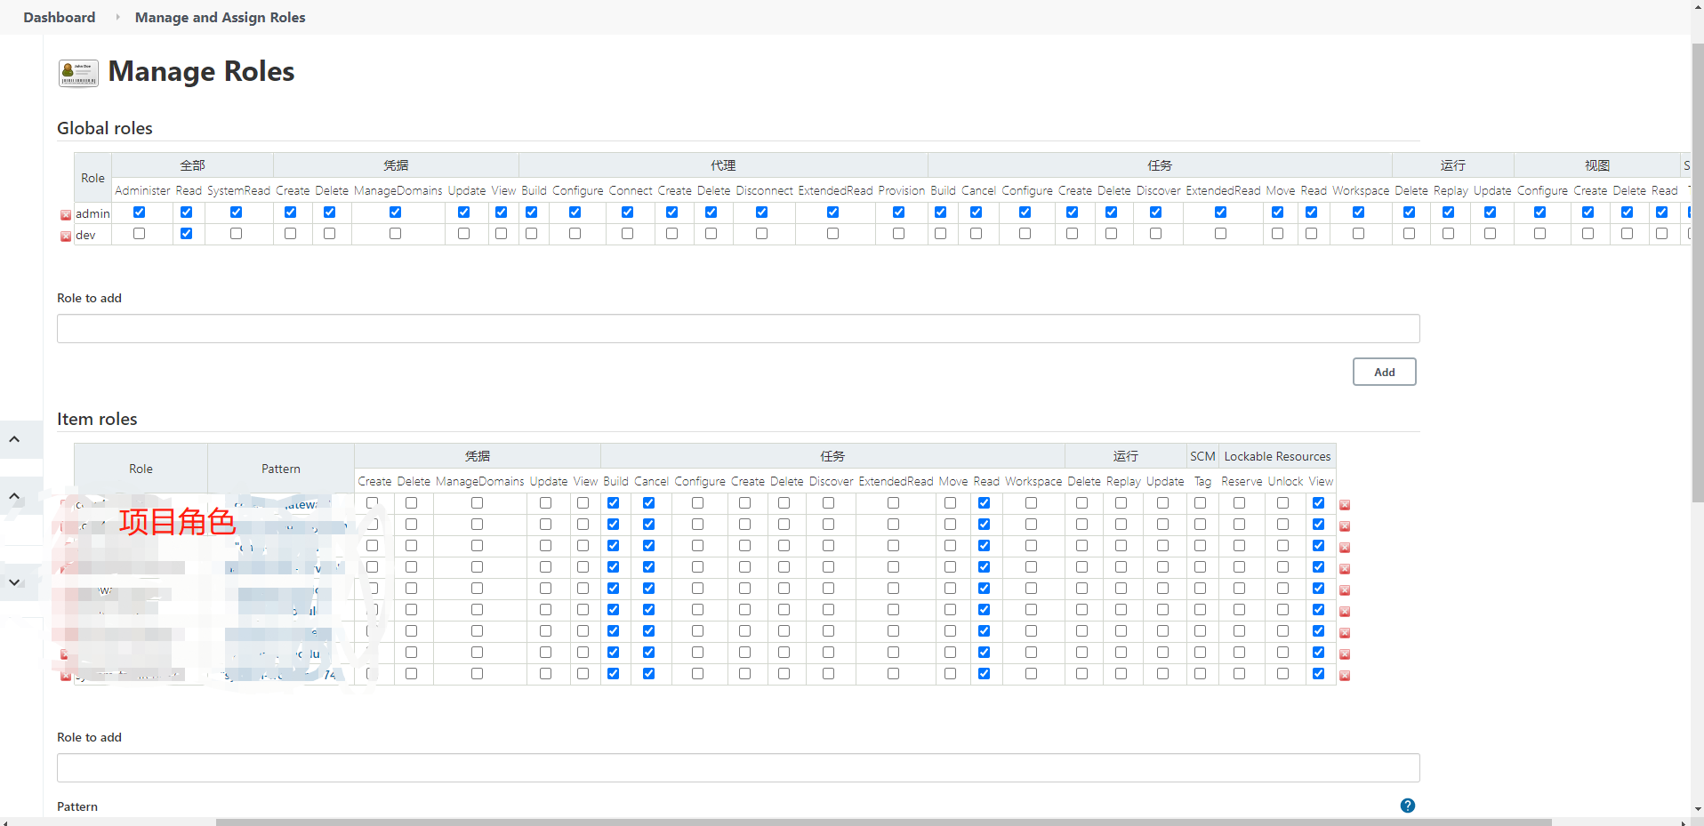
Task: Toggle Administer for the dev role
Action: pyautogui.click(x=139, y=233)
